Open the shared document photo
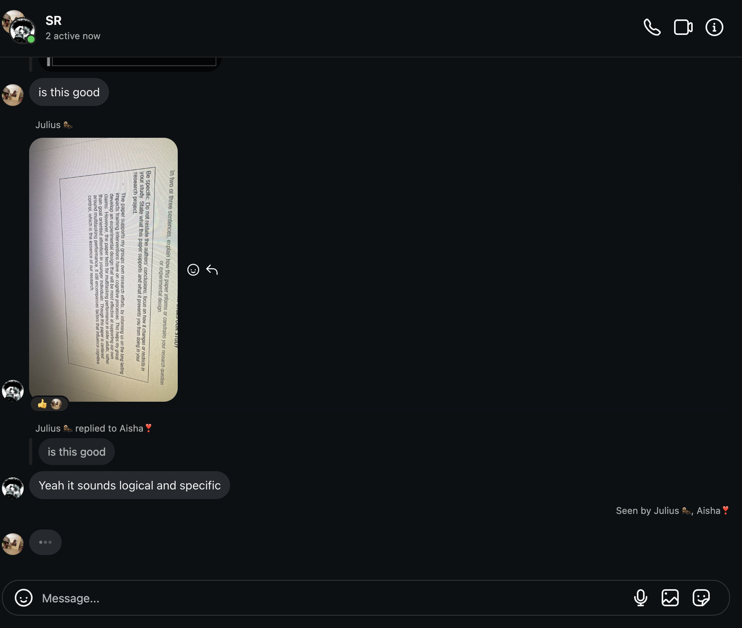 click(103, 269)
